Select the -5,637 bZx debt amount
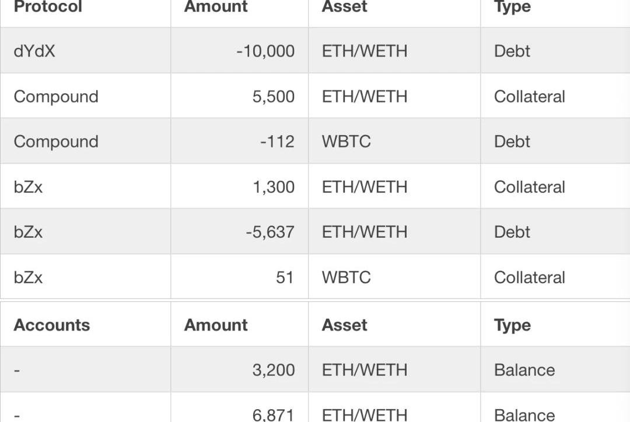The width and height of the screenshot is (630, 422). (x=269, y=232)
